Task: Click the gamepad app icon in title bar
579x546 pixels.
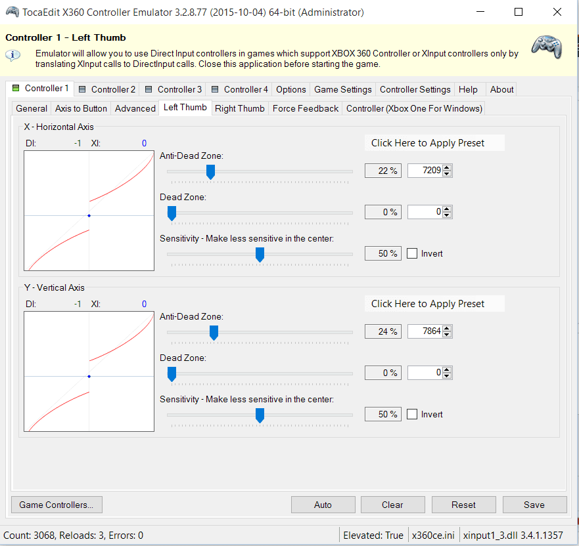Action: (12, 12)
